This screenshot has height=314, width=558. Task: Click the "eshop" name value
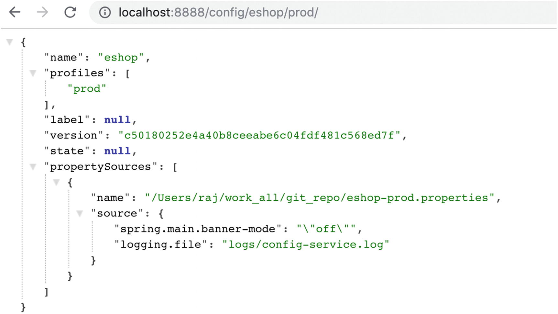pyautogui.click(x=121, y=58)
